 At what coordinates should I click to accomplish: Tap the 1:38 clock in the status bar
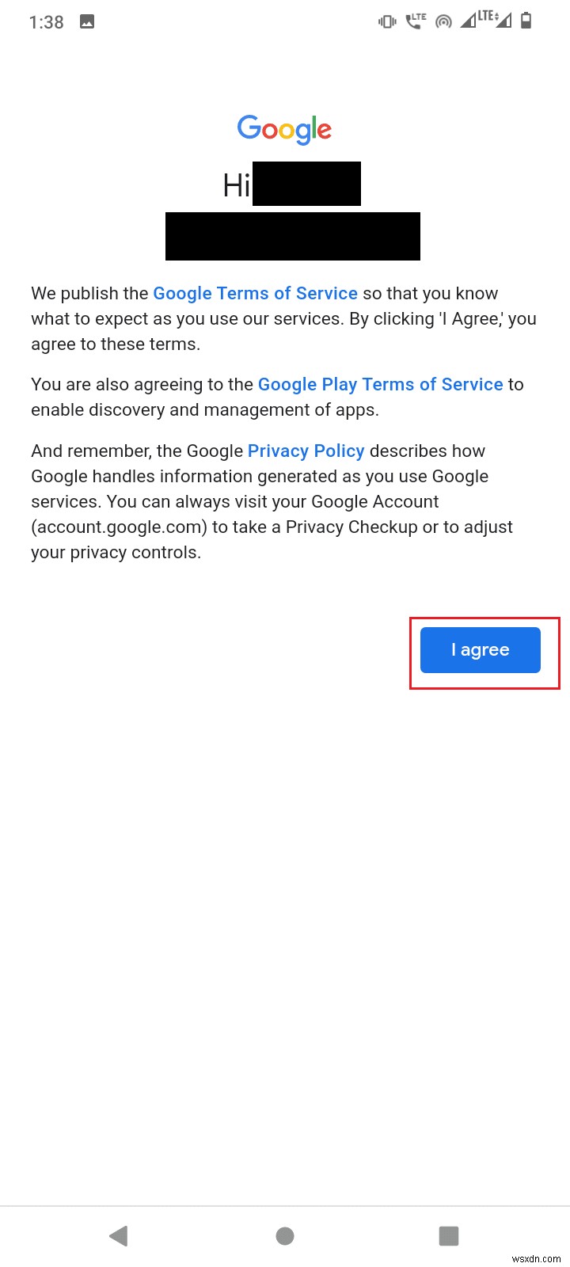(46, 22)
